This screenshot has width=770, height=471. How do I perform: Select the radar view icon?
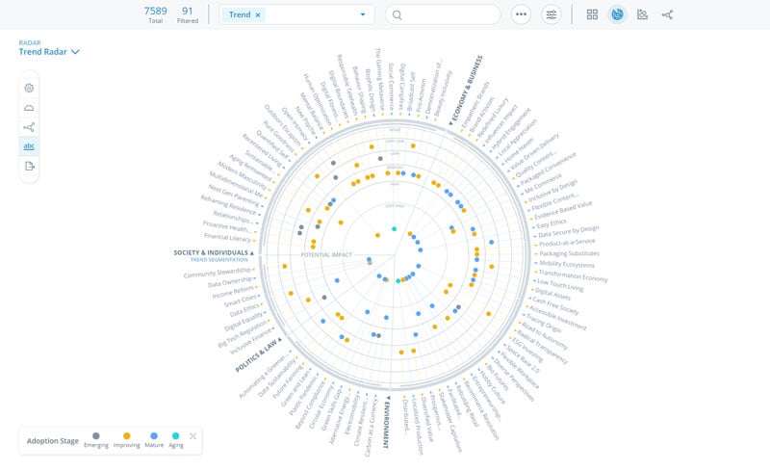[x=617, y=14]
